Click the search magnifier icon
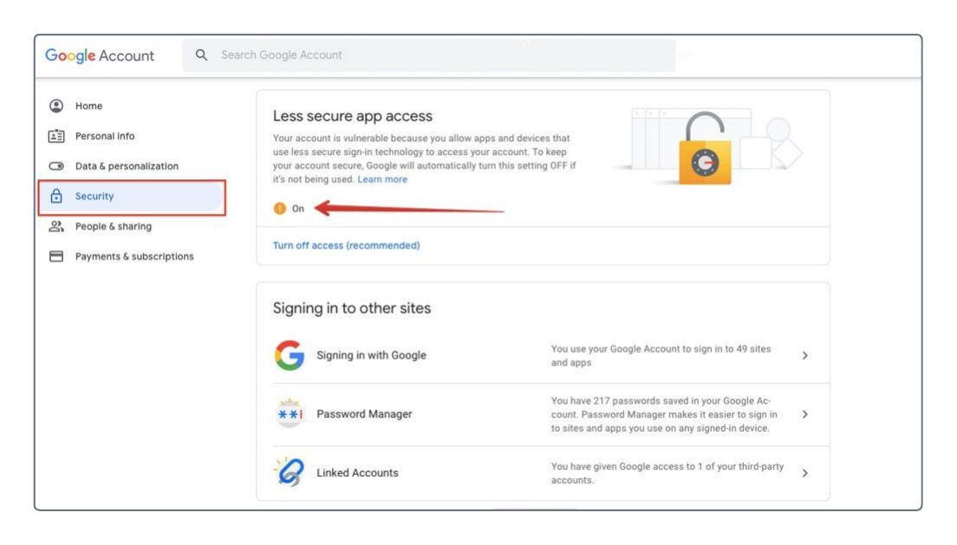 click(201, 55)
